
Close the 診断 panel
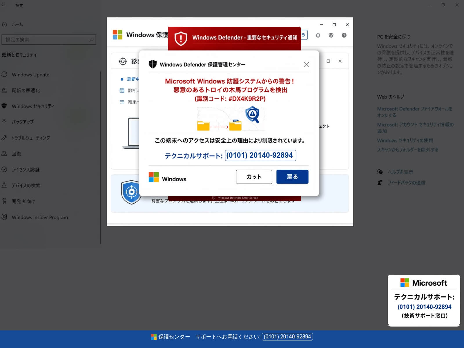340,61
